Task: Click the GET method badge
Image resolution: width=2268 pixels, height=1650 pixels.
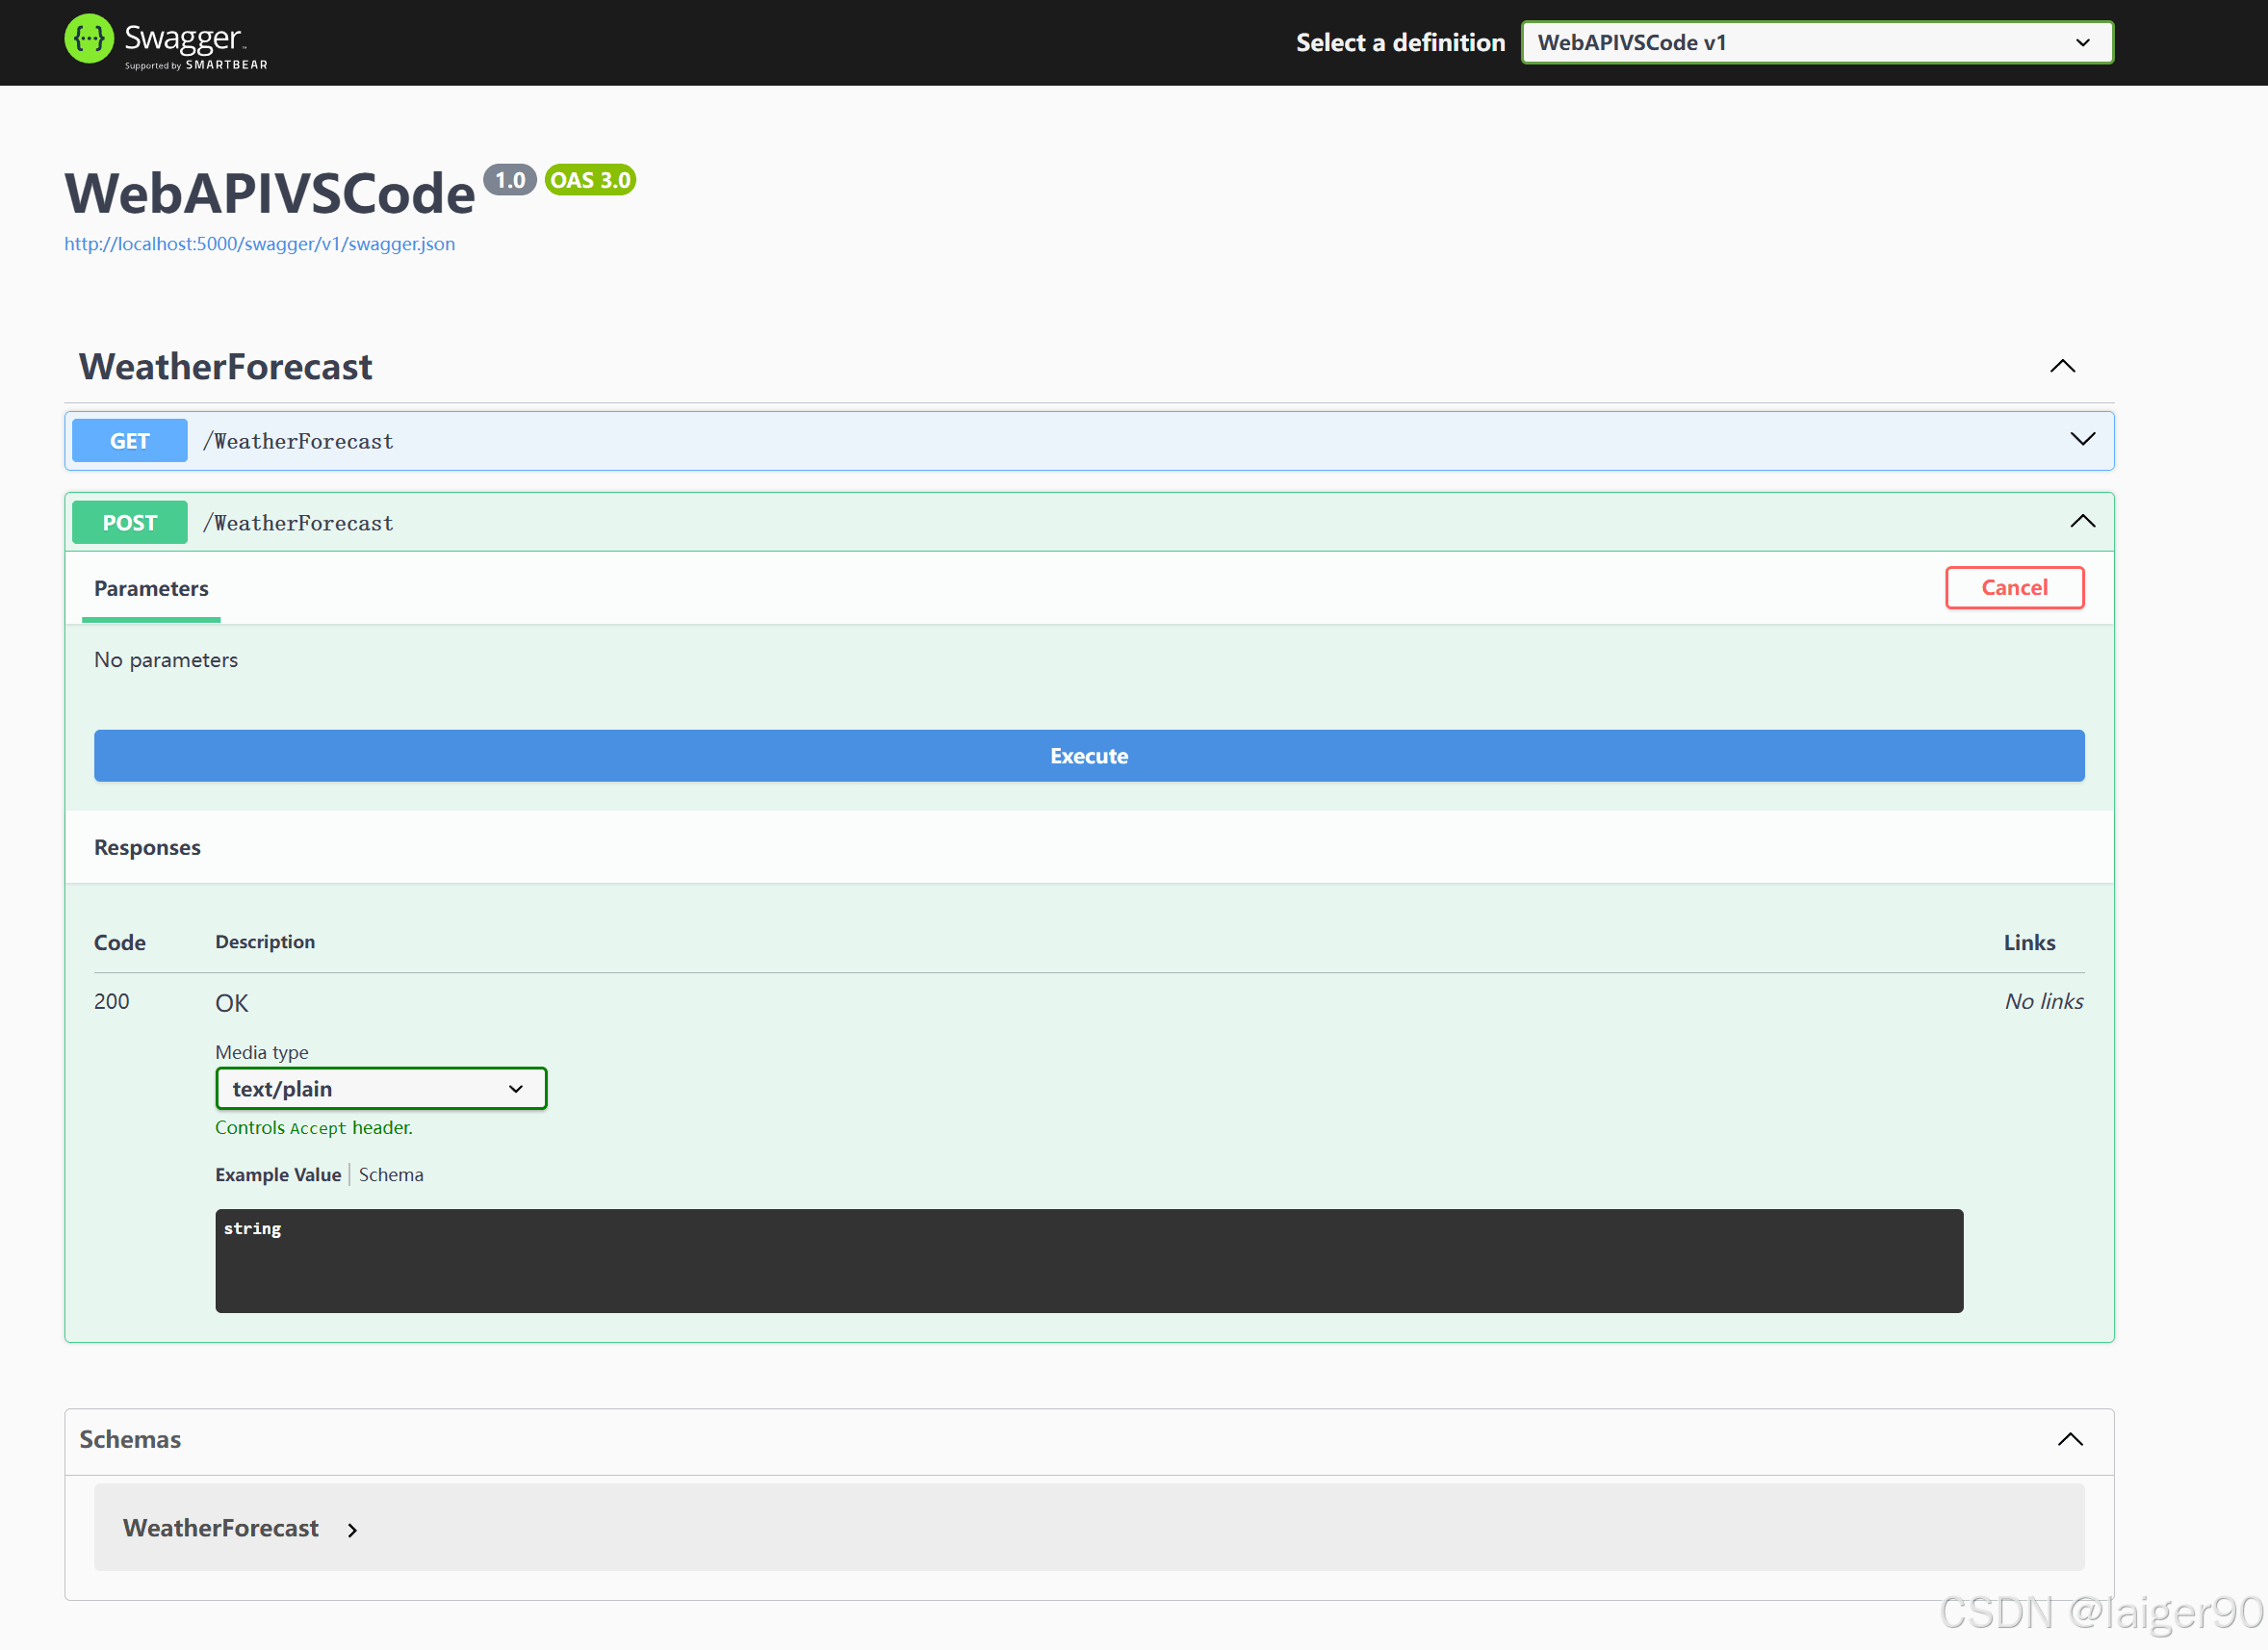Action: pos(129,441)
